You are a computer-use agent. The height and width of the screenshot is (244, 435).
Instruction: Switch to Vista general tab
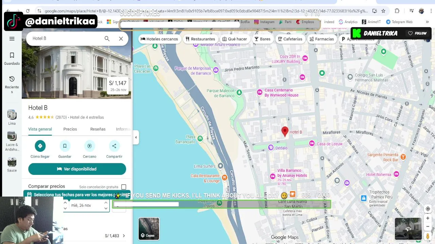40,129
